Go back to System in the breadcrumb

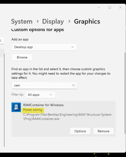[22, 21]
